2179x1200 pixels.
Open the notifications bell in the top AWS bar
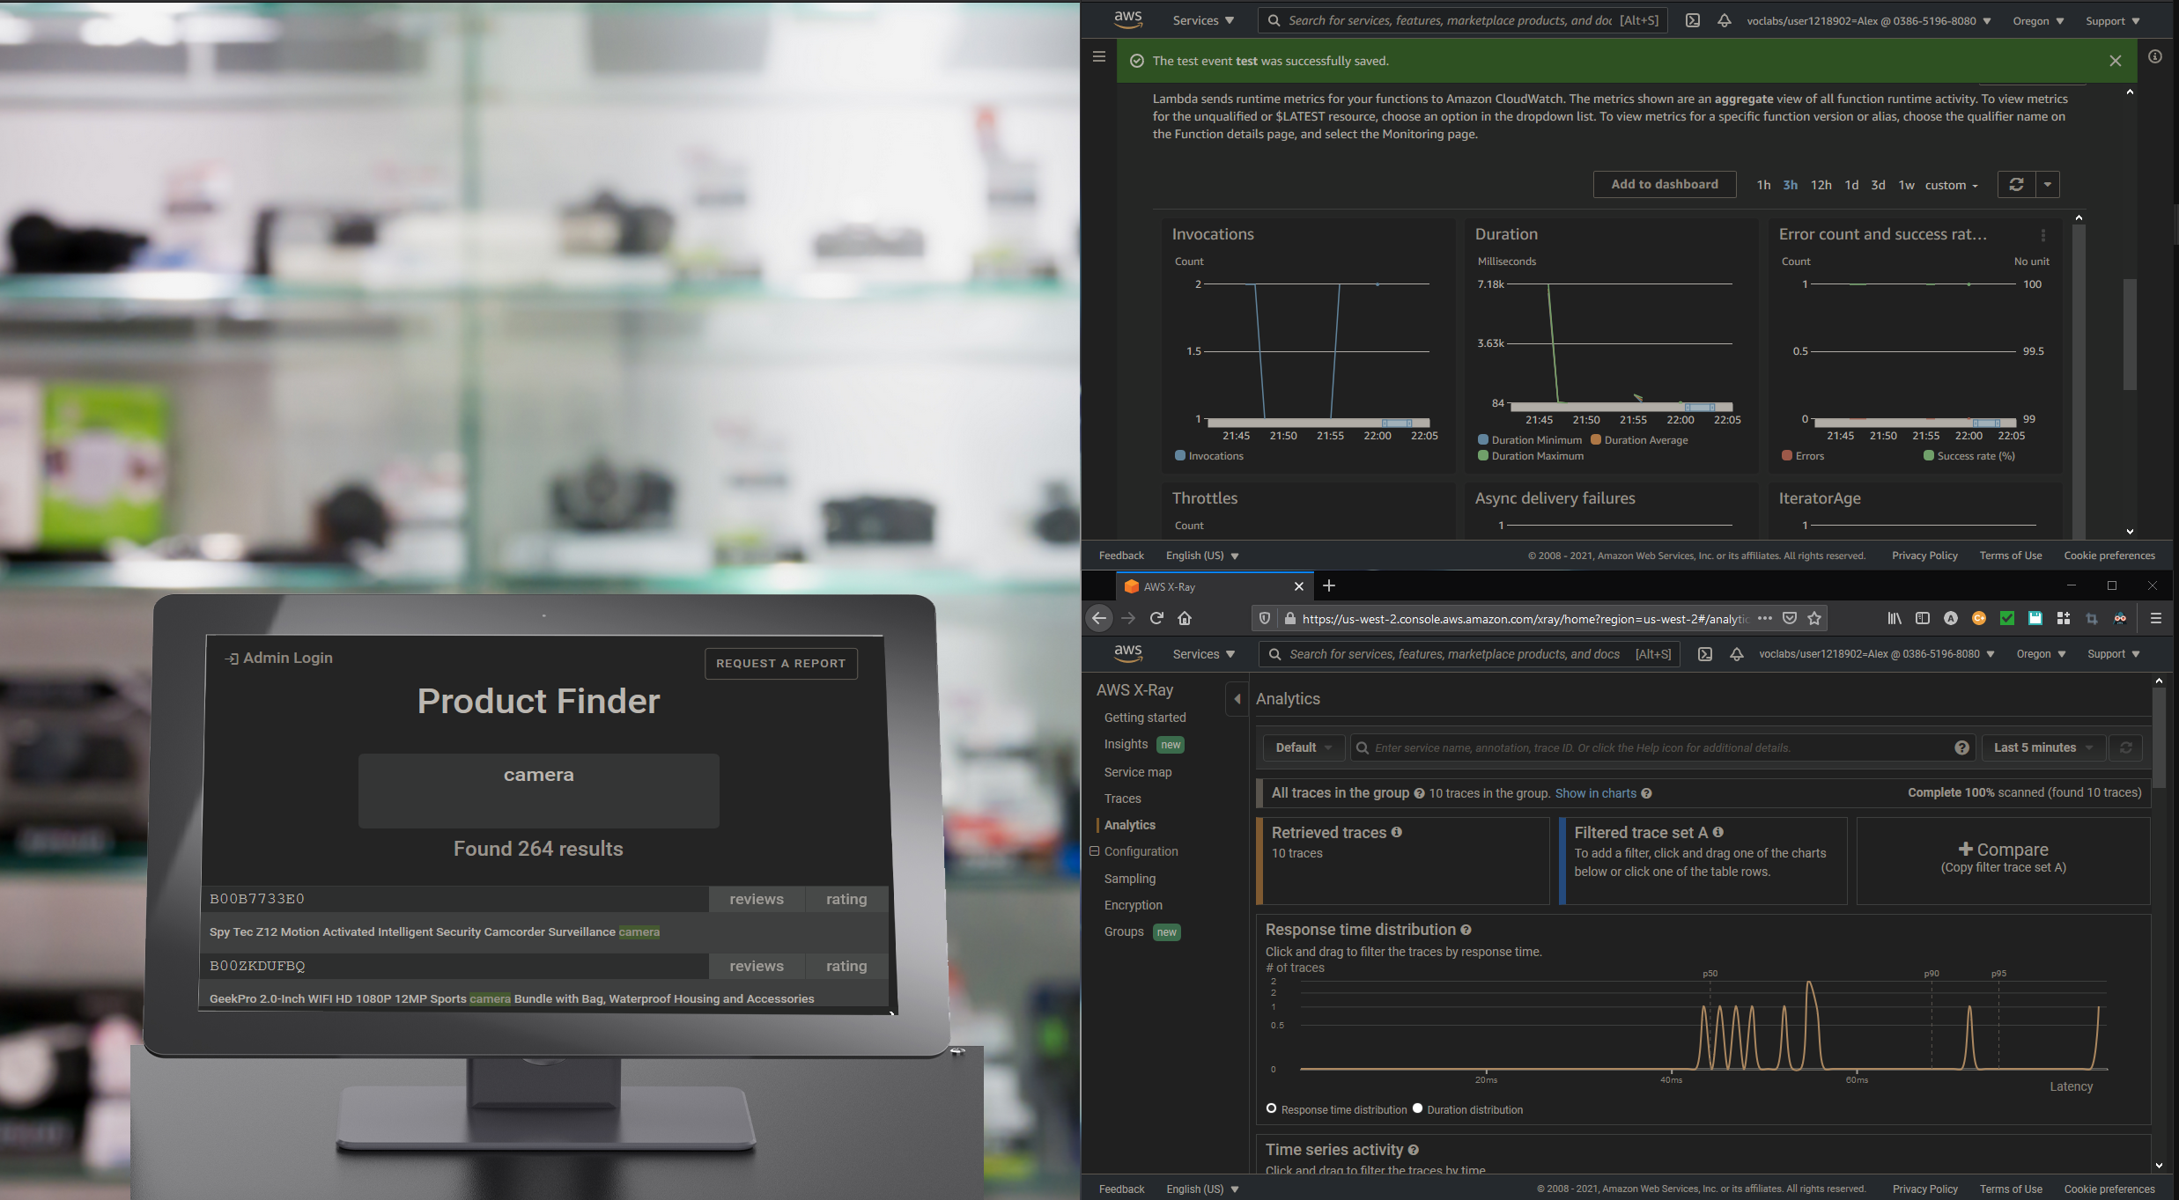coord(1724,20)
